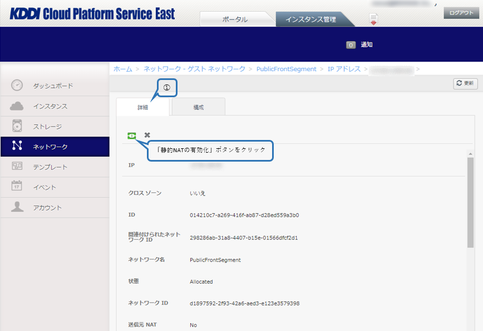The image size is (483, 331).
Task: Click the details panel vertical scrollbar
Action: pos(470,203)
